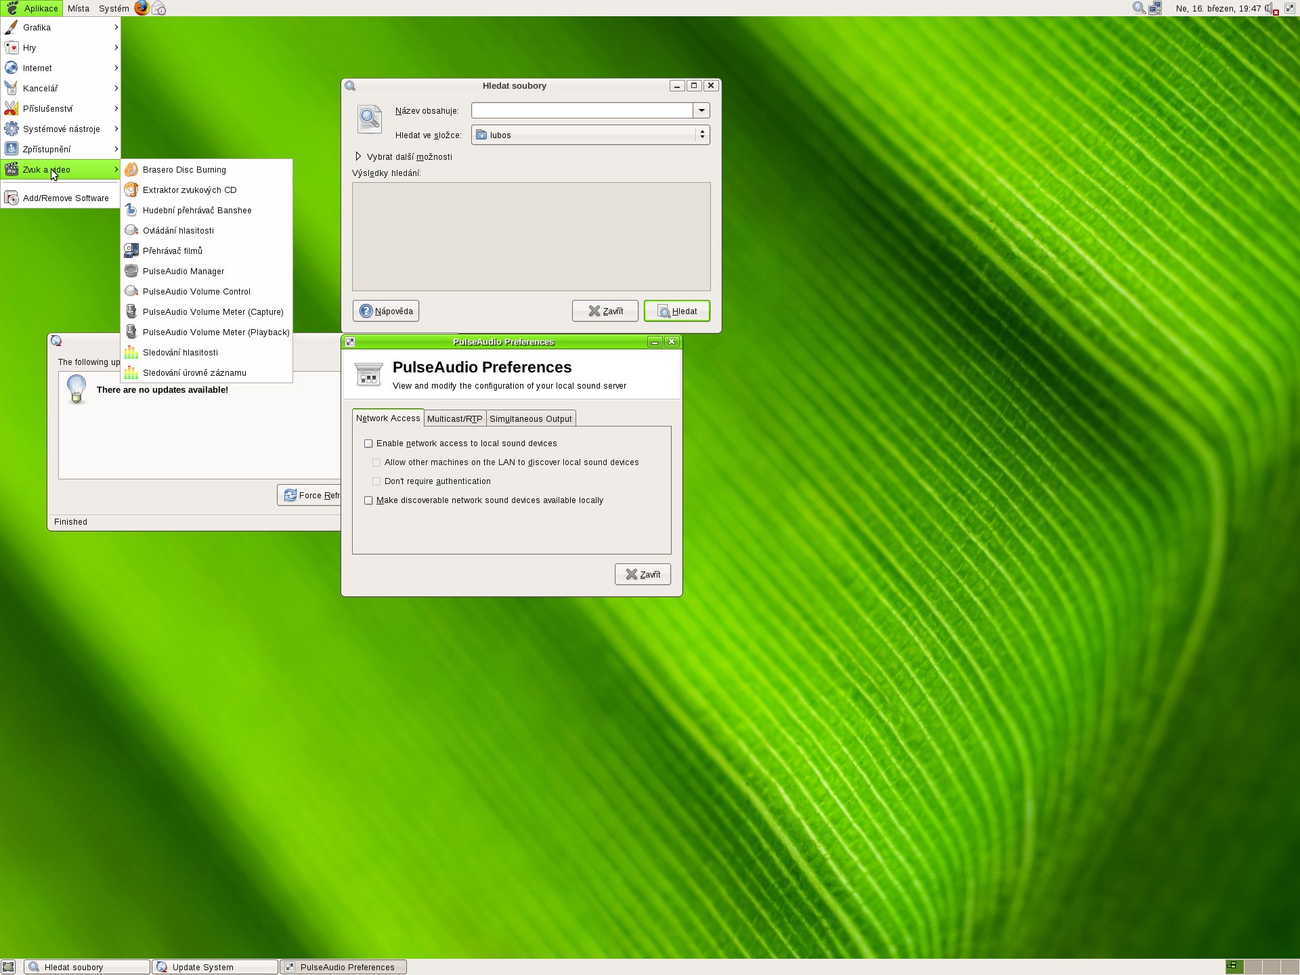
Task: Click the volume speaker icon in the top panel
Action: click(x=1271, y=8)
